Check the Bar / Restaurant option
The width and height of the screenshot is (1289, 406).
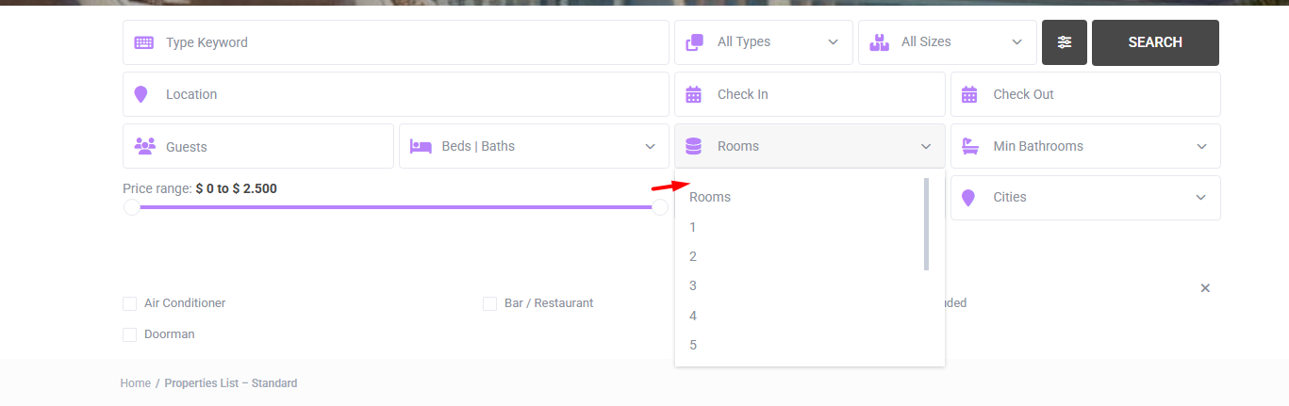[489, 303]
